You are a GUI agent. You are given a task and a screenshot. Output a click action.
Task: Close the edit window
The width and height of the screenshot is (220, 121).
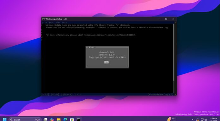tap(173, 19)
